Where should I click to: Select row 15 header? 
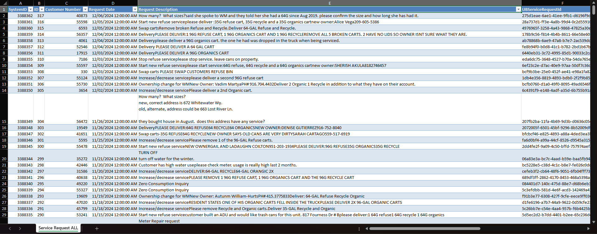click(4, 109)
